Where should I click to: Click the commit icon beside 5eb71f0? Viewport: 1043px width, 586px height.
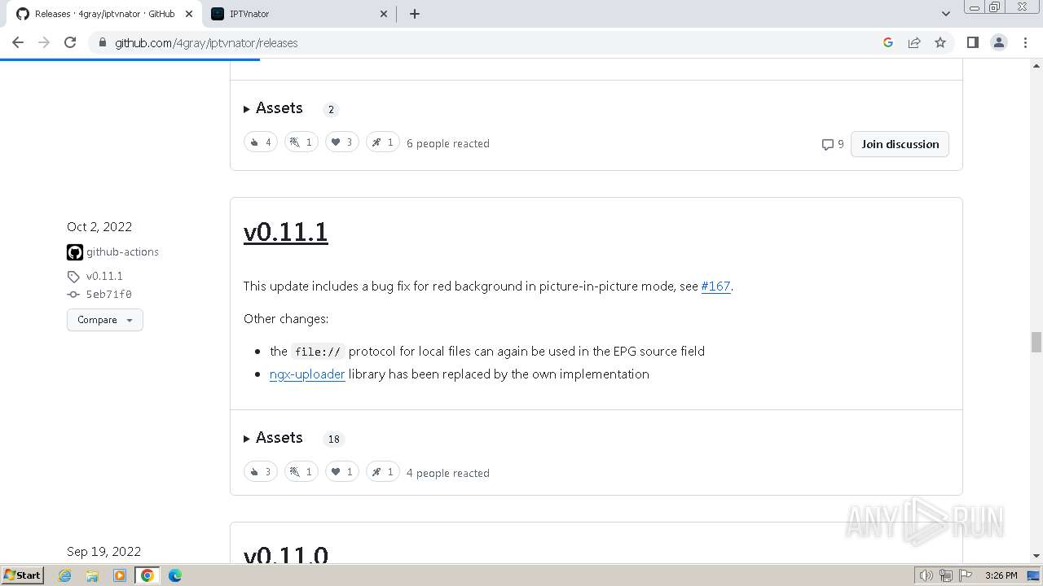73,295
